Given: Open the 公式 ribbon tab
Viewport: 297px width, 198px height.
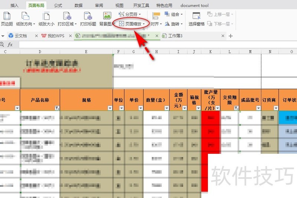Looking at the screenshot, I should pyautogui.click(x=58, y=6).
